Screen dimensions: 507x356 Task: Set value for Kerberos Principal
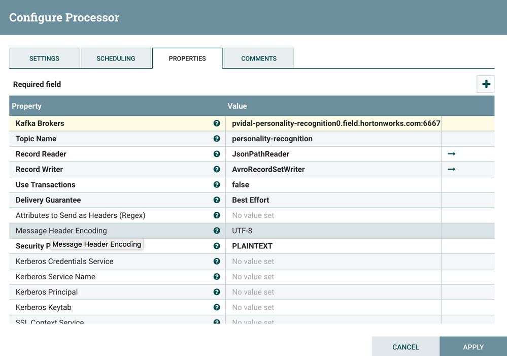pos(333,292)
